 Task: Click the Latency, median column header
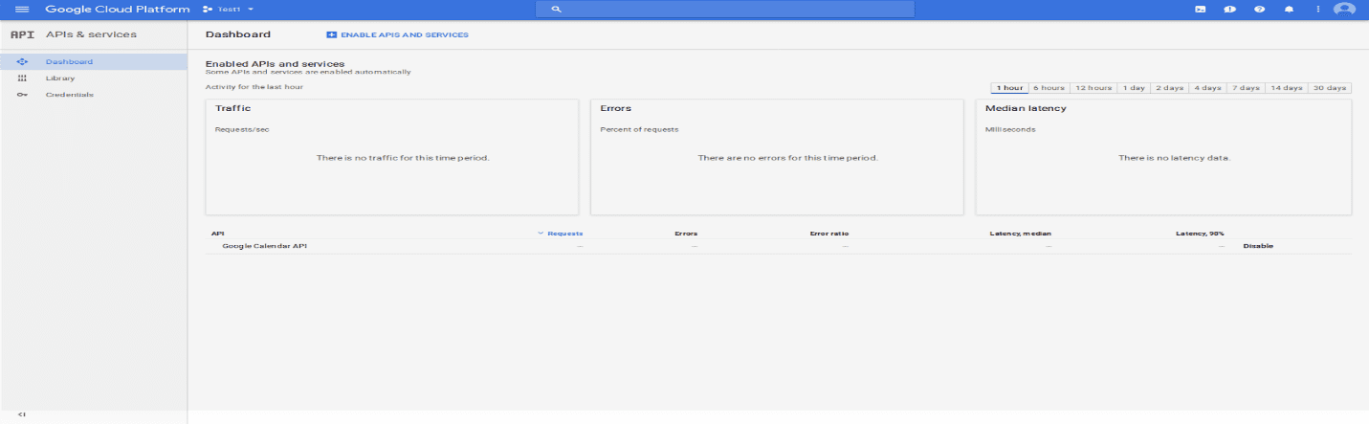point(1021,234)
